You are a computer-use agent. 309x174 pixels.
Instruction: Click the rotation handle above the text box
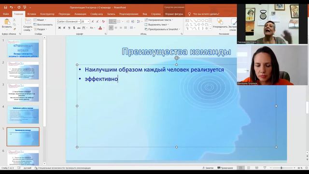click(x=177, y=58)
